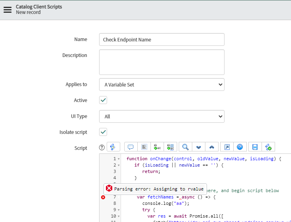Uncheck the Isolate script checkbox
The width and height of the screenshot is (291, 222).
coord(103,132)
